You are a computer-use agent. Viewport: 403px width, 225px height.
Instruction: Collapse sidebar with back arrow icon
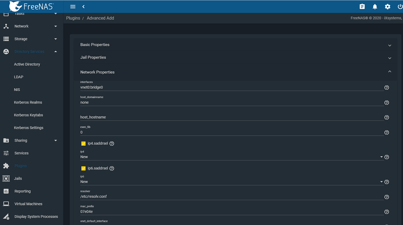(x=84, y=7)
